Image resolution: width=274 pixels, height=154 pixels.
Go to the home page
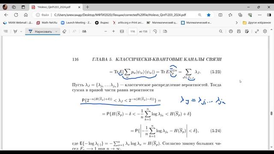pyautogui.click(x=26, y=15)
